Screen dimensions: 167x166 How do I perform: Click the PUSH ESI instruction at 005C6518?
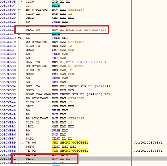[x=60, y=38]
